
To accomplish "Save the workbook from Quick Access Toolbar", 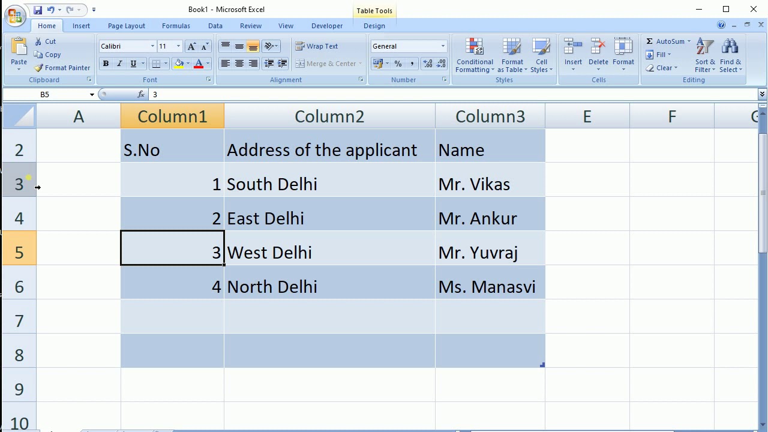I will (38, 10).
